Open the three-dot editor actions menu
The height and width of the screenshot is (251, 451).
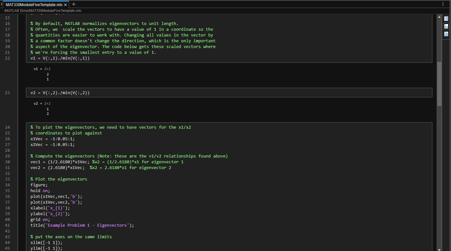443,4
